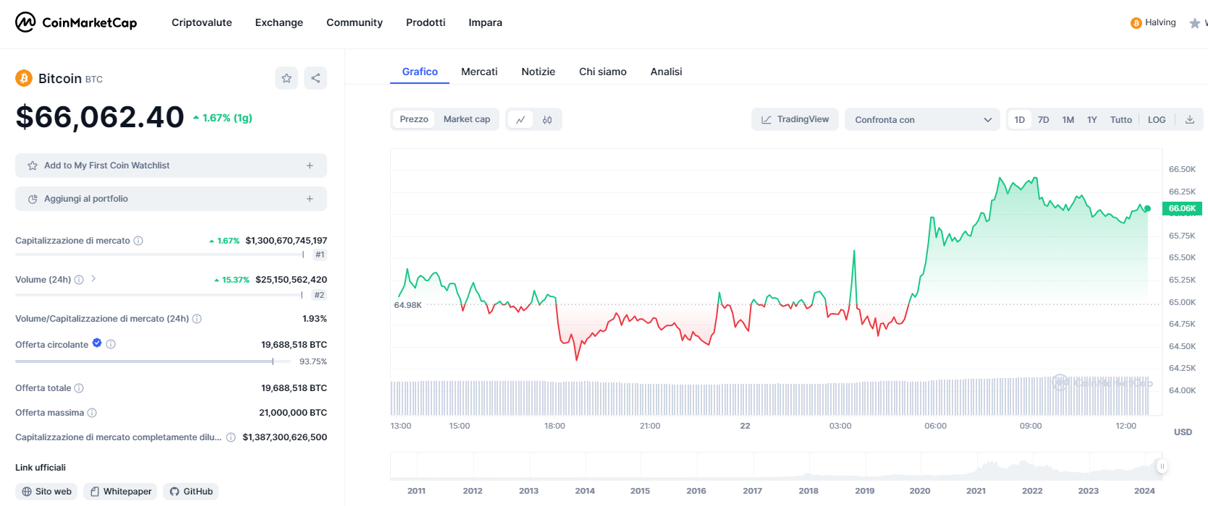This screenshot has width=1208, height=506.
Task: Set chart range to 7D
Action: pyautogui.click(x=1044, y=119)
